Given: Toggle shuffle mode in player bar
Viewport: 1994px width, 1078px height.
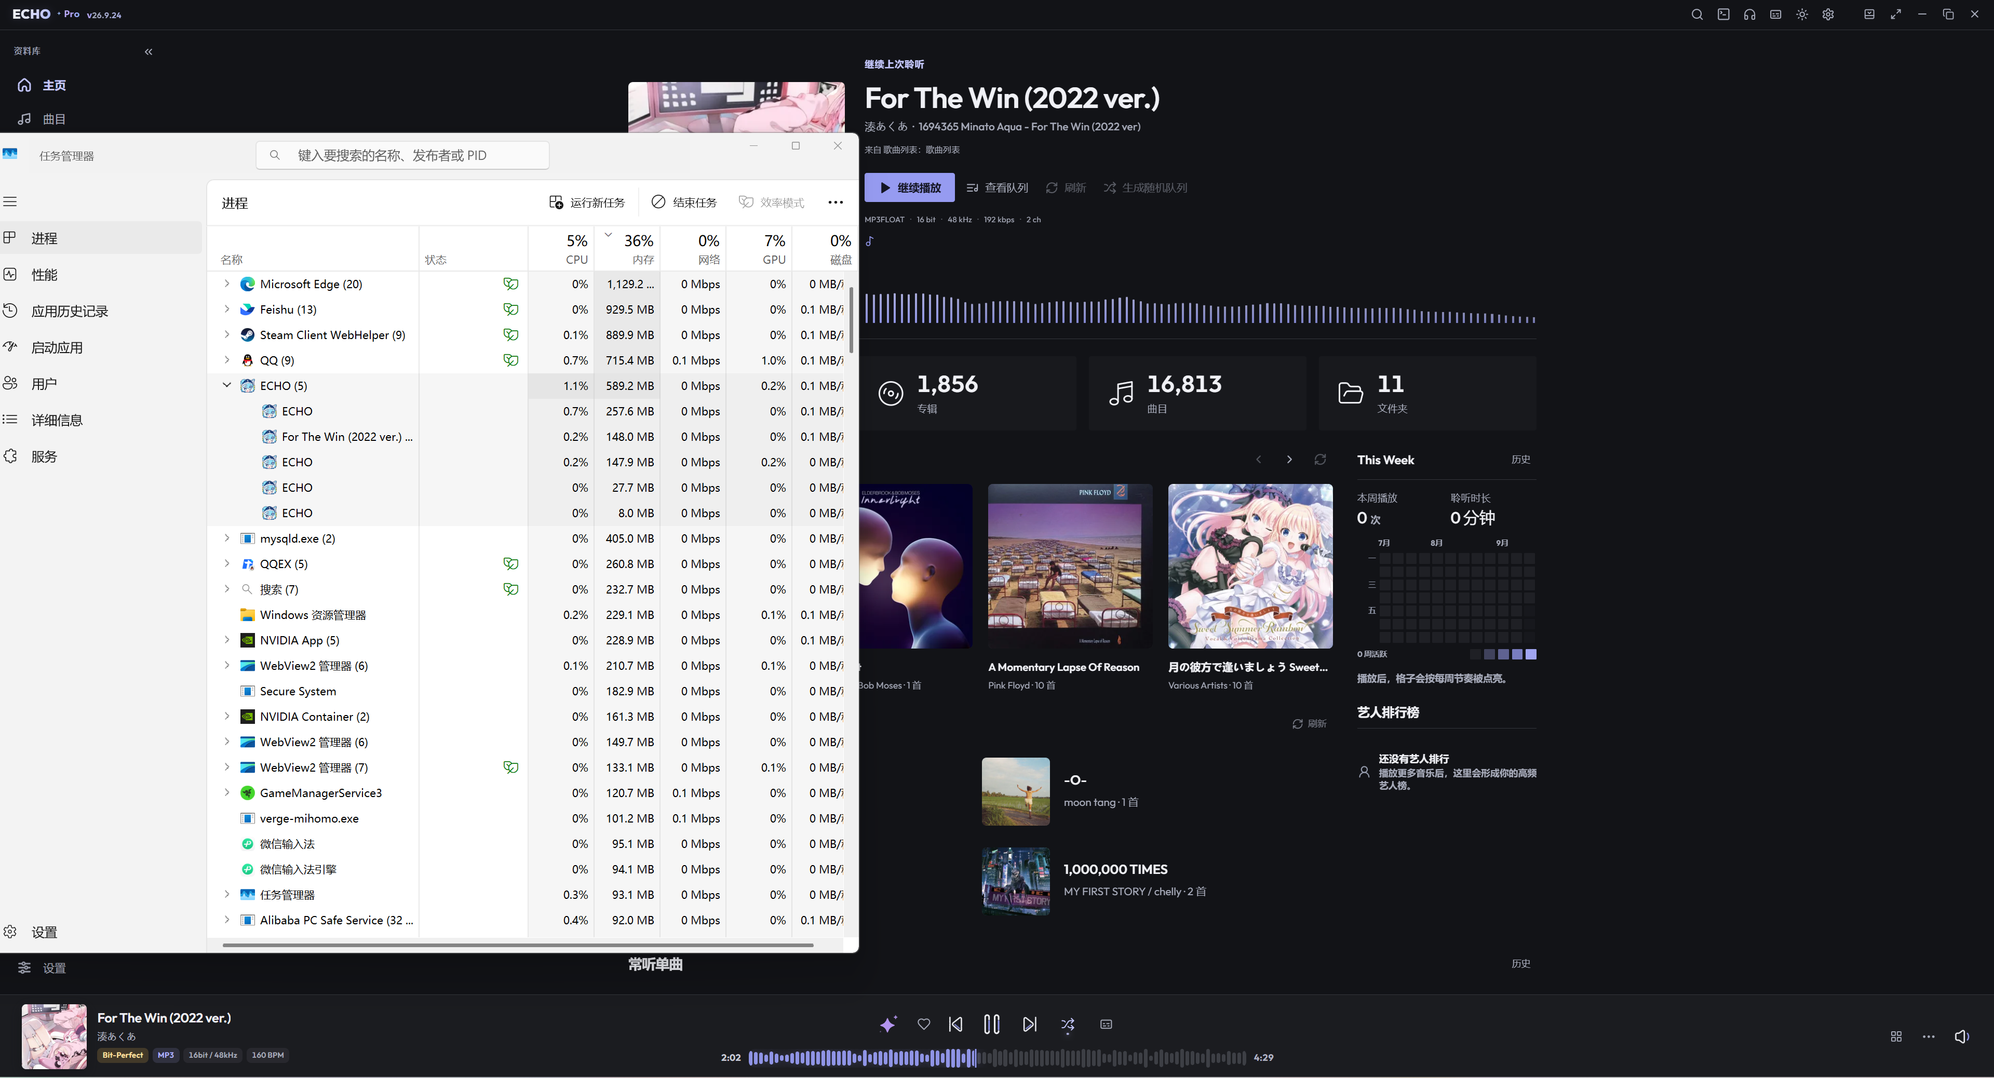Looking at the screenshot, I should point(1068,1025).
